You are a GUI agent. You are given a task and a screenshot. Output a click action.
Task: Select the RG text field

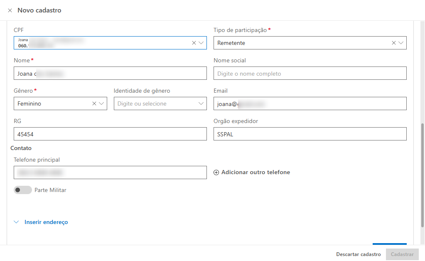110,134
